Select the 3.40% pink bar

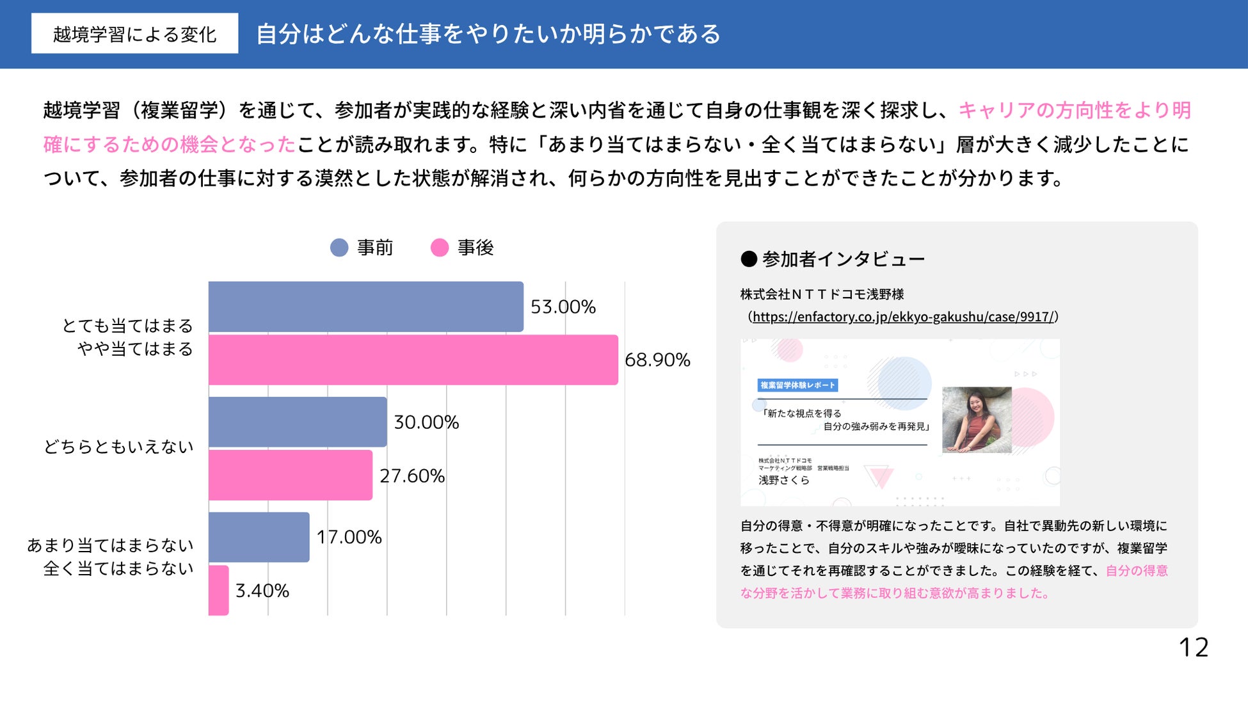coord(218,590)
